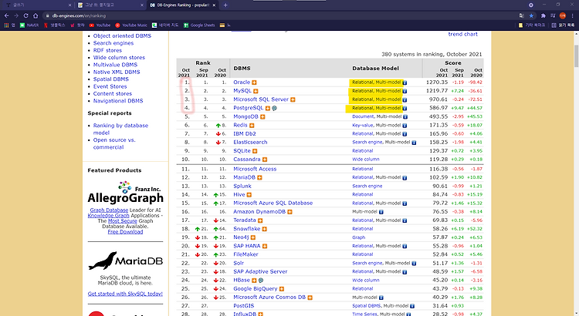Open the Search engines sidebar link
Screen dimensions: 579x316
(113, 43)
